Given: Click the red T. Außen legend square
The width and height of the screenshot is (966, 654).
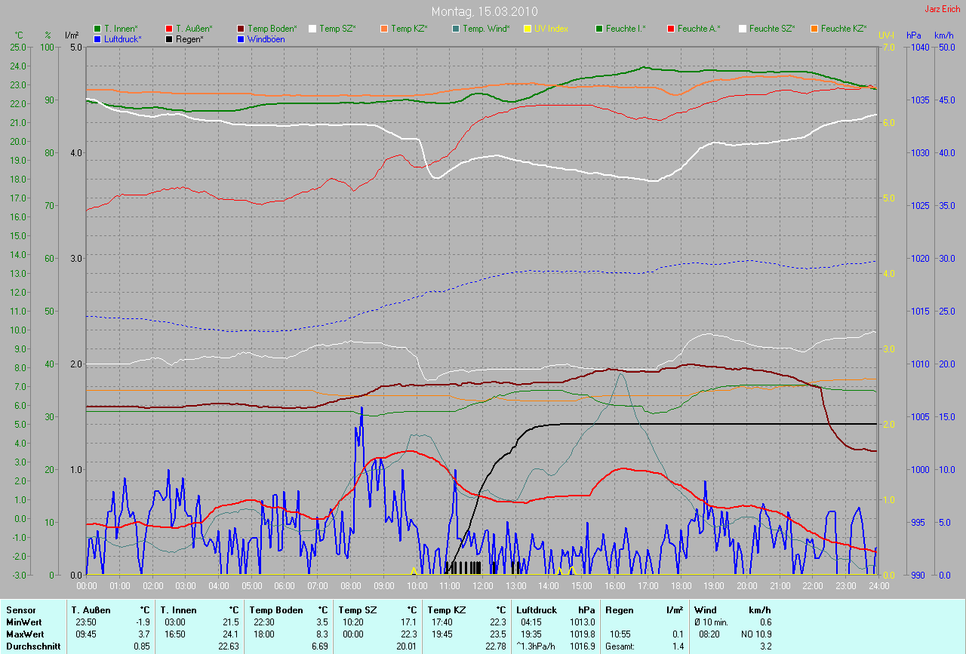Looking at the screenshot, I should click(x=169, y=29).
